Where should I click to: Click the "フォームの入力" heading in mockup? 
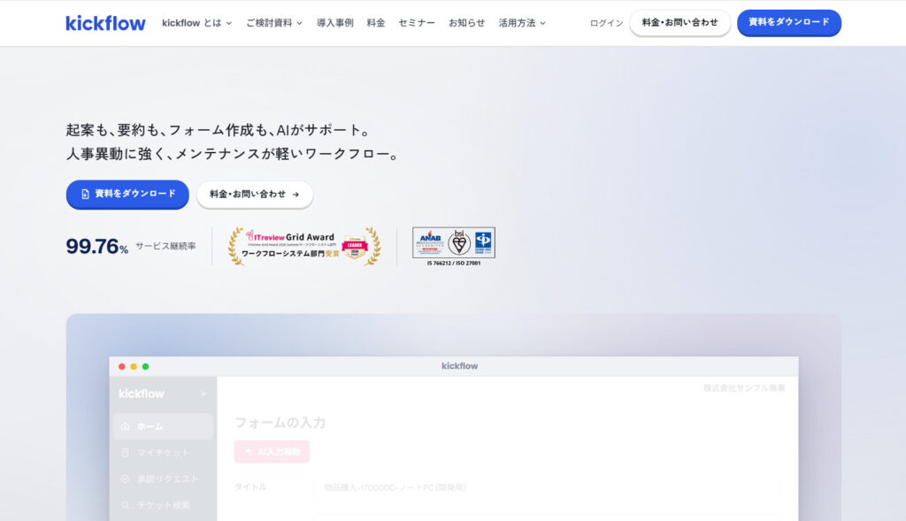tap(280, 423)
